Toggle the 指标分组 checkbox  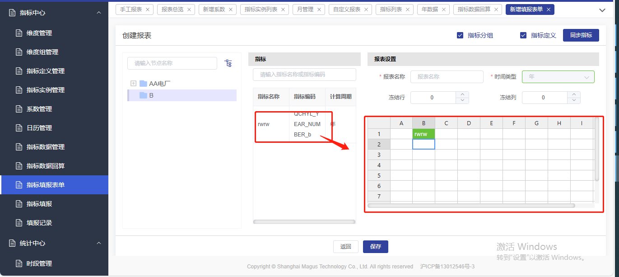(460, 35)
